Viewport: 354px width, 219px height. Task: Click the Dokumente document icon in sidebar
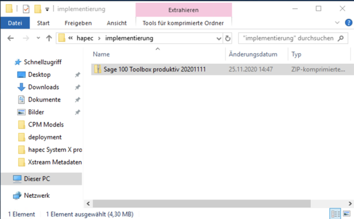21,100
